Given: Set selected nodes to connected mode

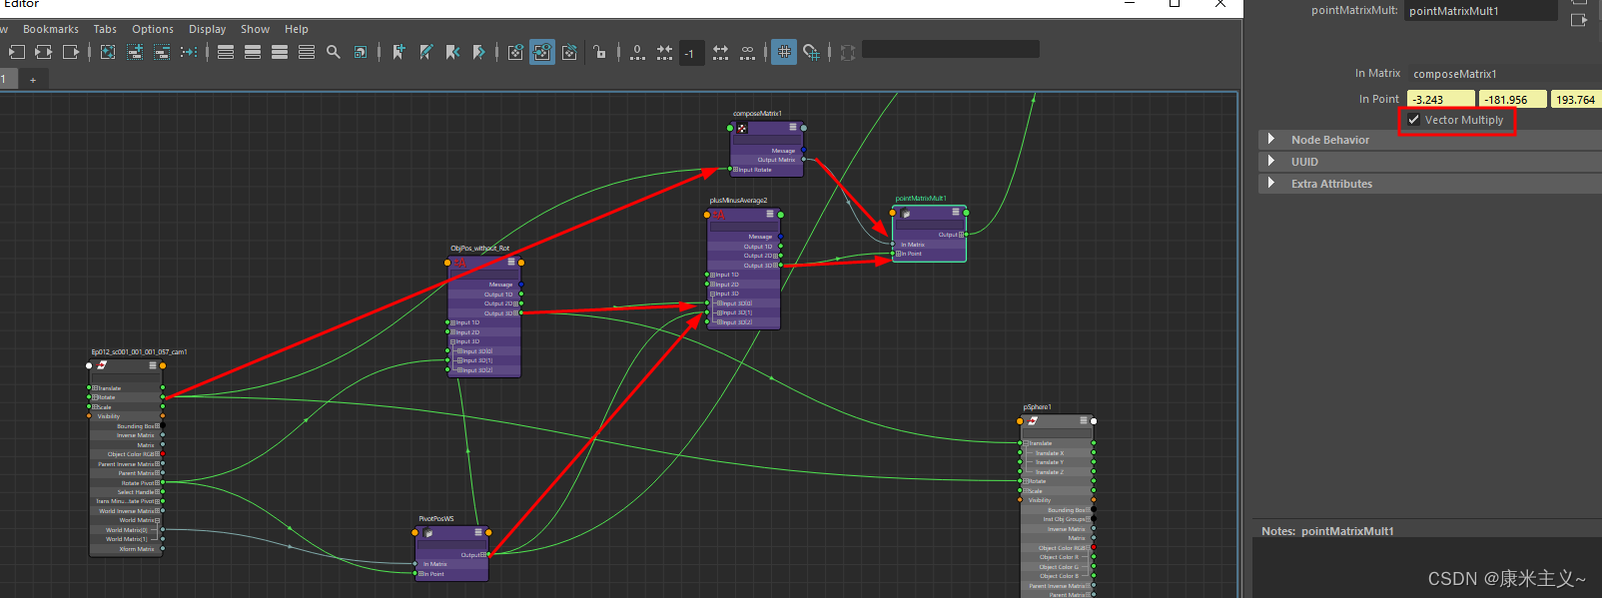Looking at the screenshot, I should point(253,52).
